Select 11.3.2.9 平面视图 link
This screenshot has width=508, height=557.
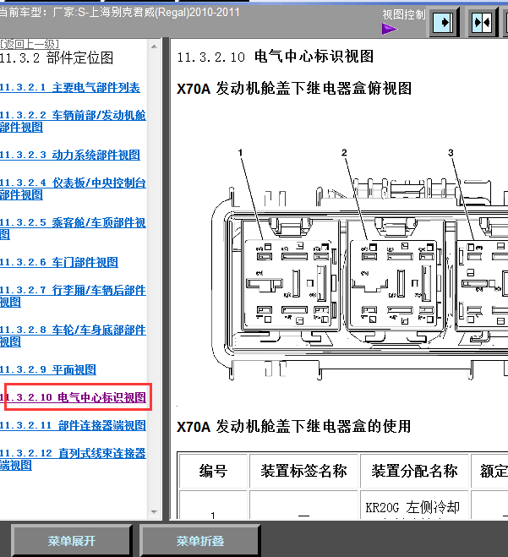(x=48, y=369)
